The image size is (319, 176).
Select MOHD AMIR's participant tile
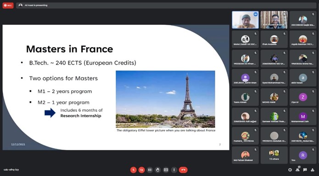point(274,97)
